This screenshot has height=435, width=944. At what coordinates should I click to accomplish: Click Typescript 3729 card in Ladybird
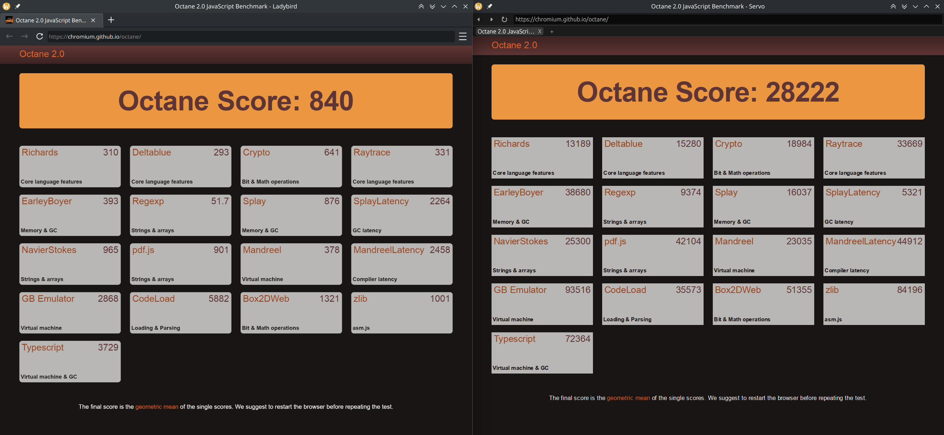pos(70,361)
